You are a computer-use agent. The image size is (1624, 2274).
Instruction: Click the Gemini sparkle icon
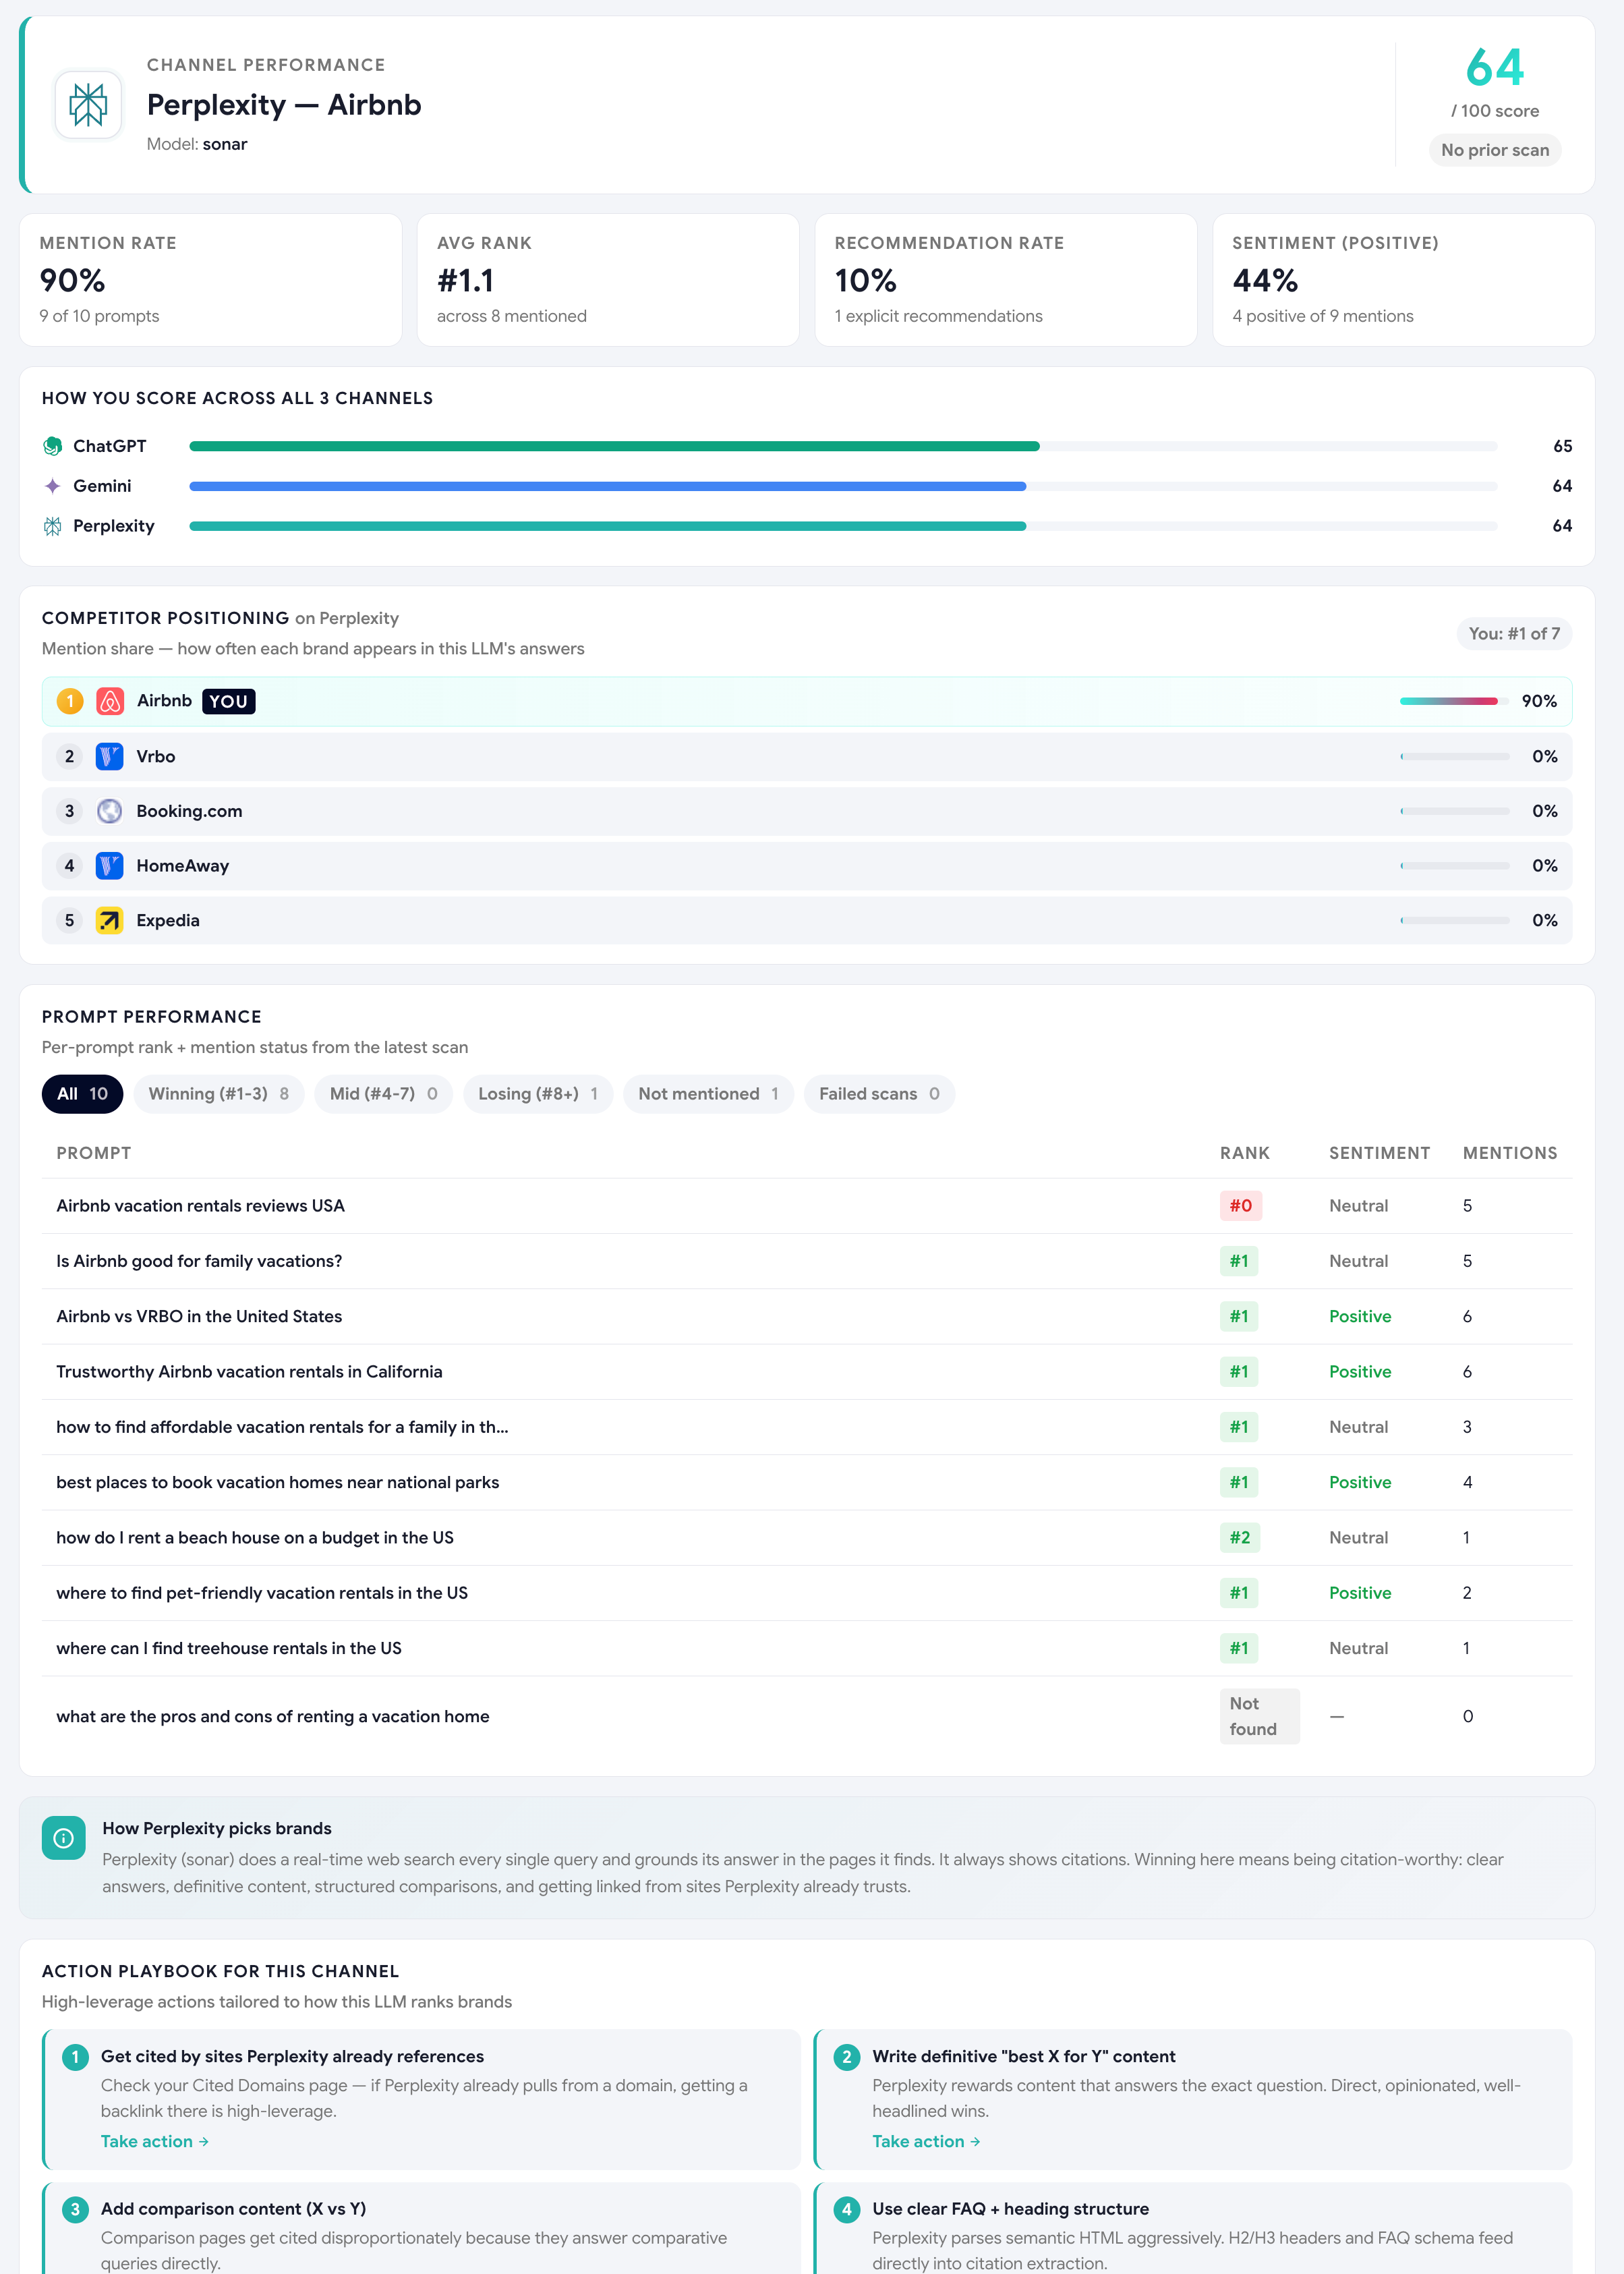(53, 486)
